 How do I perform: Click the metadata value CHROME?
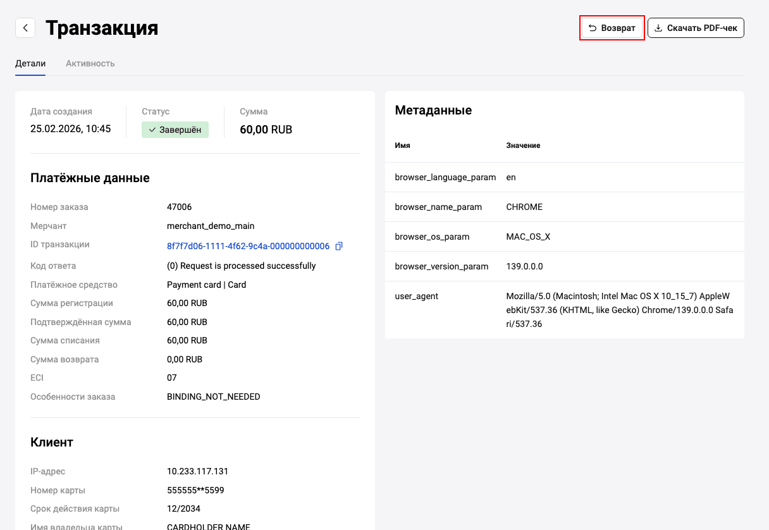[524, 207]
